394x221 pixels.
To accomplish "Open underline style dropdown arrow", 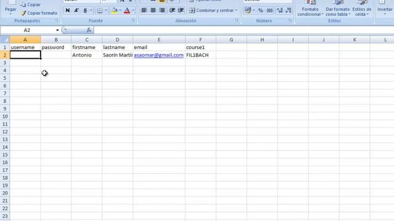I will point(91,10).
